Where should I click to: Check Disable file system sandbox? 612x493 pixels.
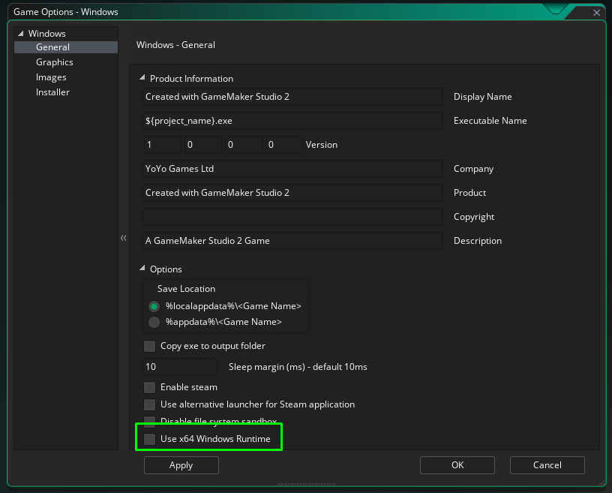149,421
